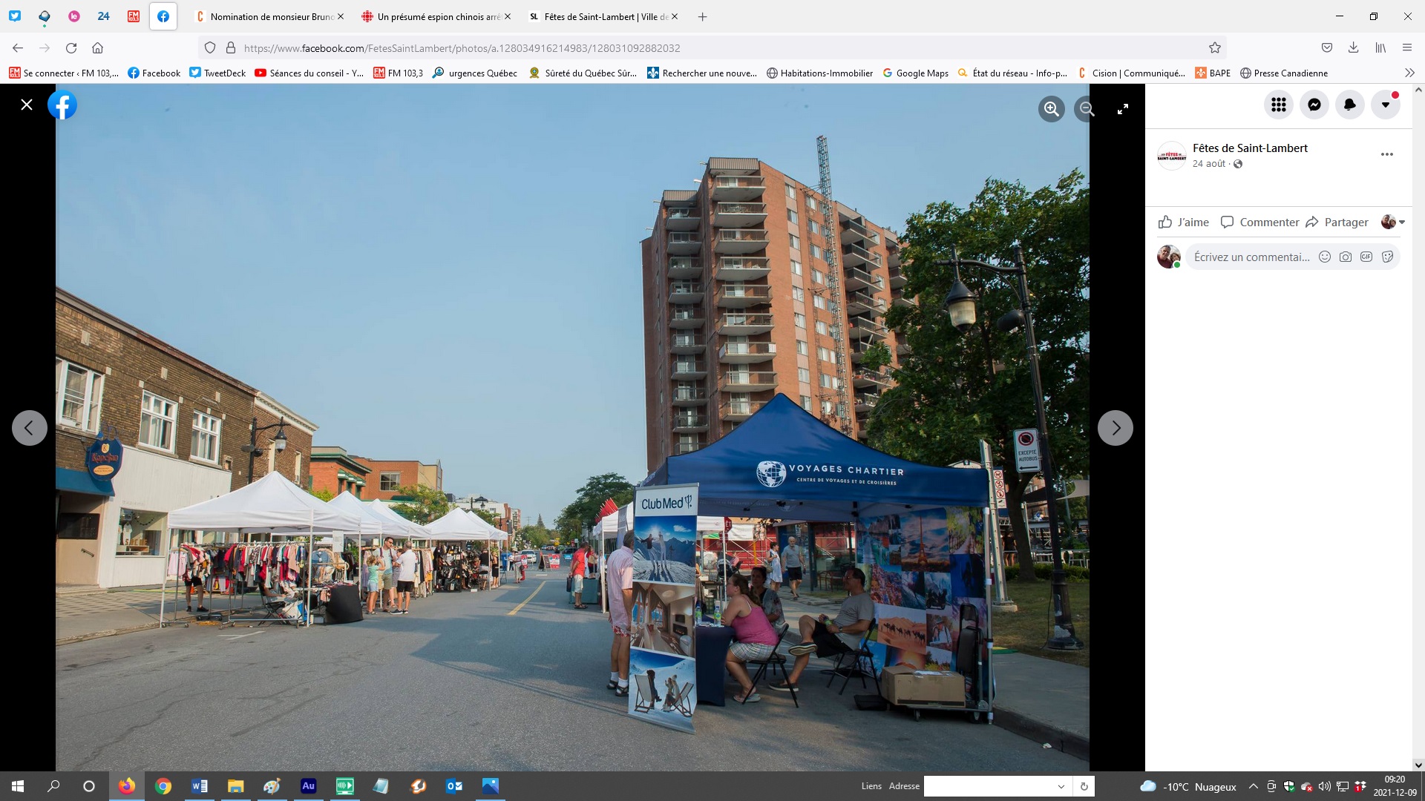Go to previous photo
Screen dimensions: 1425x801
point(30,428)
